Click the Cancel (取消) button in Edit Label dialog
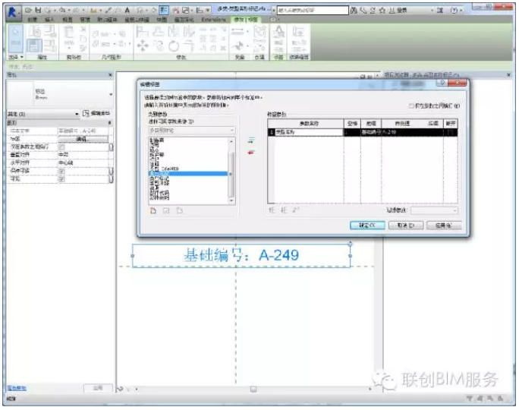Viewport: 519px width, 410px height. coord(406,225)
